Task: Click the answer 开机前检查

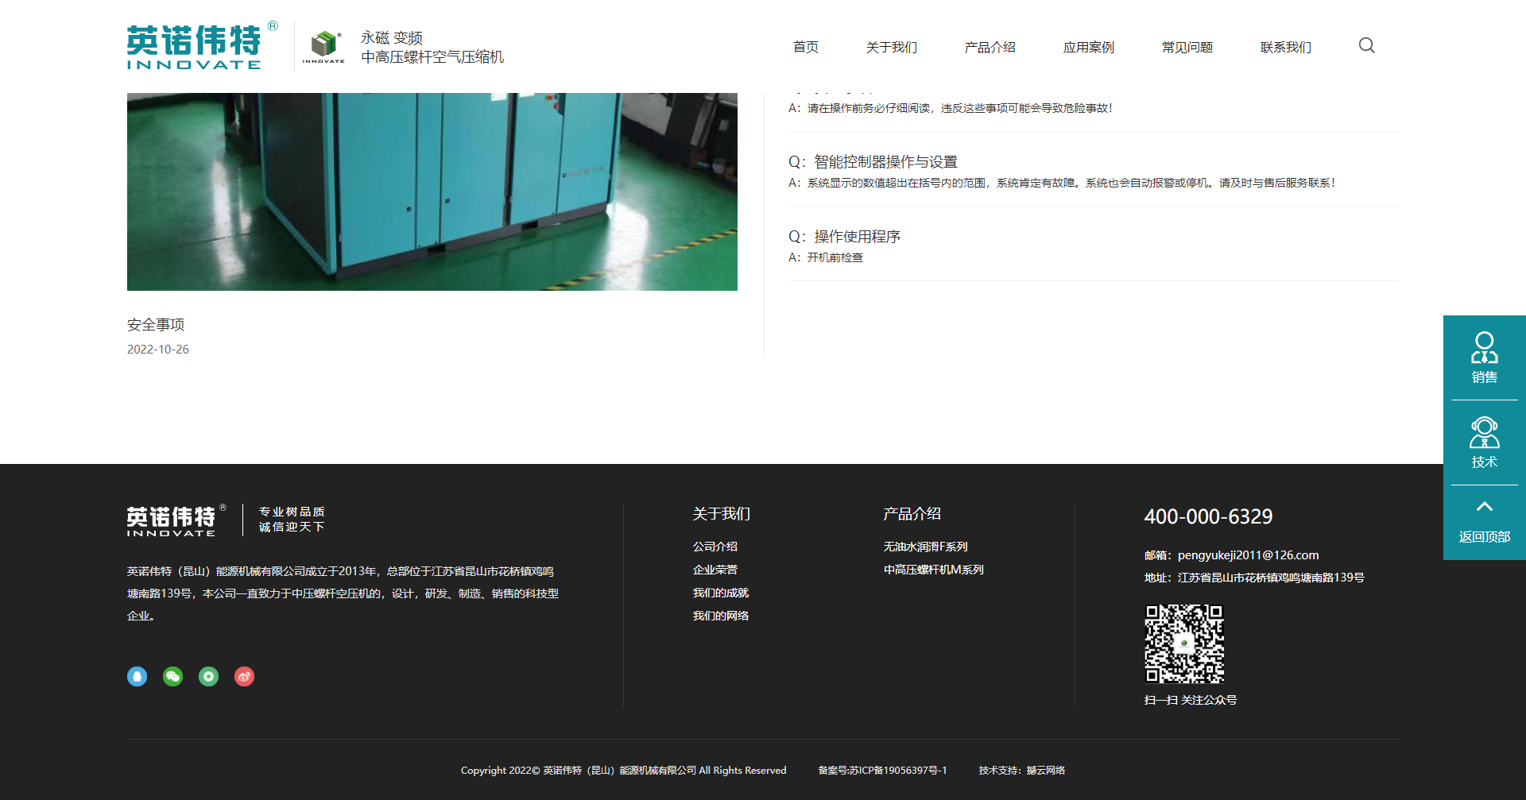Action: click(826, 257)
